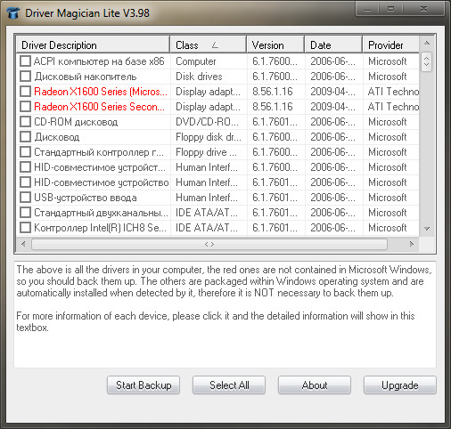Click the vertical scrollbar up arrow
Viewport: 451px width, 429px height.
pyautogui.click(x=427, y=44)
